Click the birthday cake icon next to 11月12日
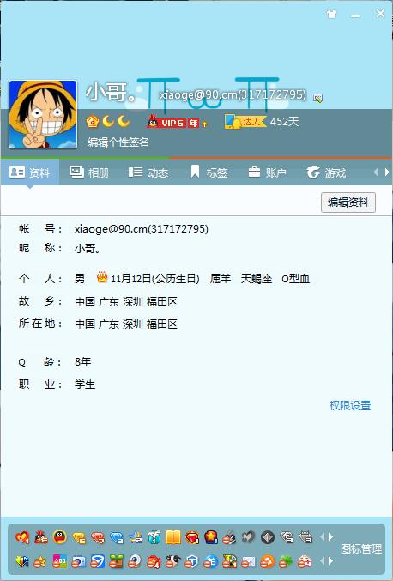393x581 pixels. (102, 277)
